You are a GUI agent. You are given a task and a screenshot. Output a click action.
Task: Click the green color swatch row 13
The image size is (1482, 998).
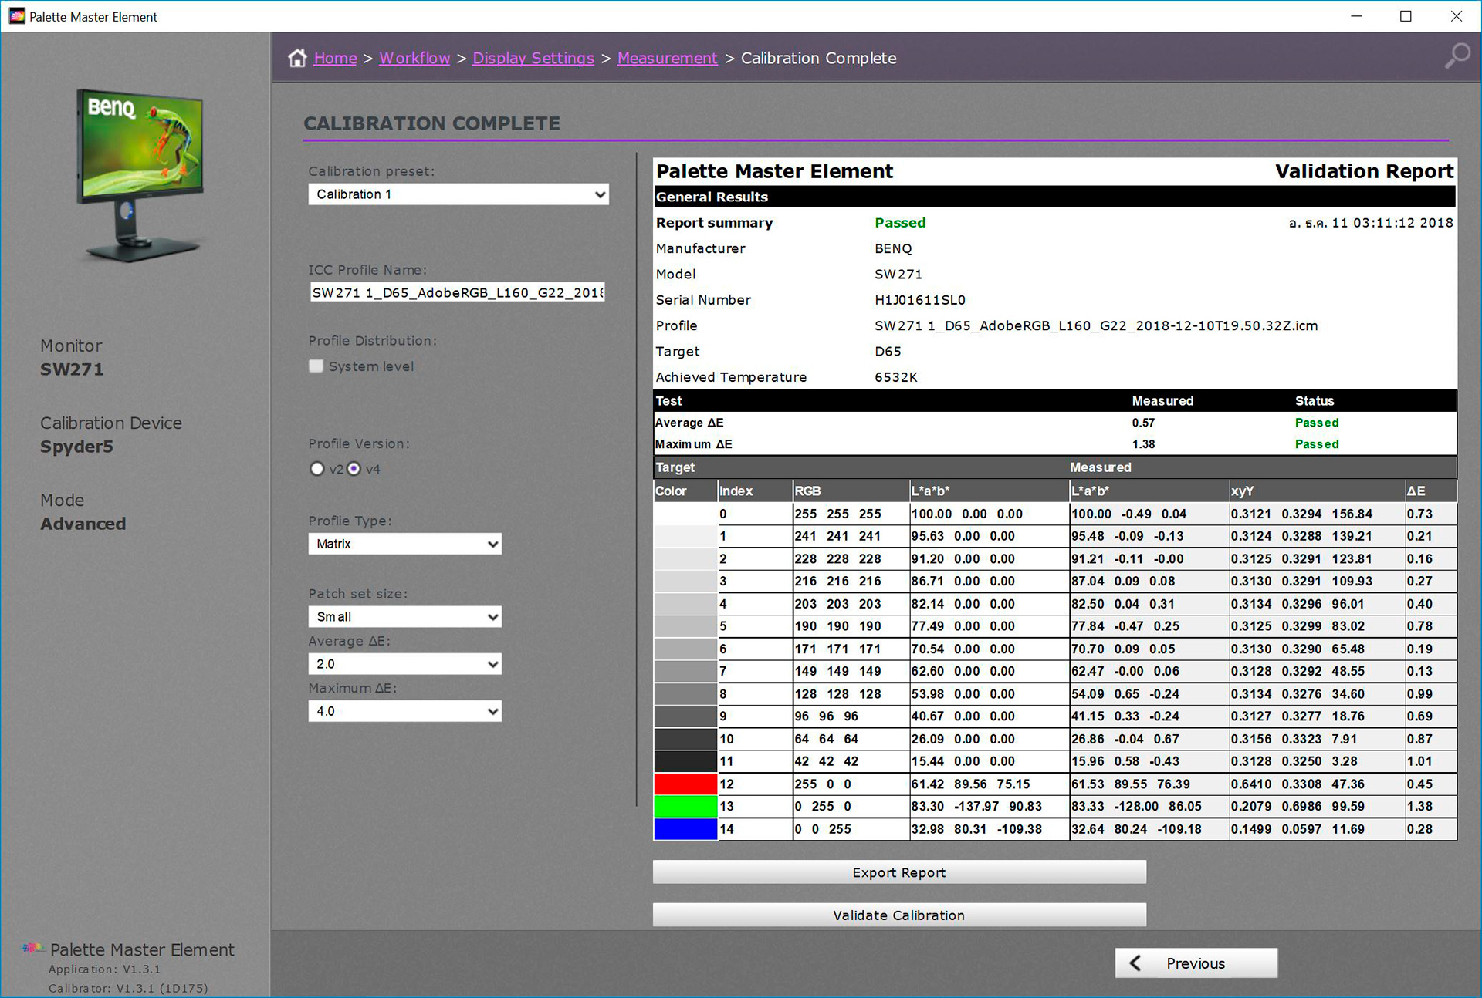pos(685,807)
